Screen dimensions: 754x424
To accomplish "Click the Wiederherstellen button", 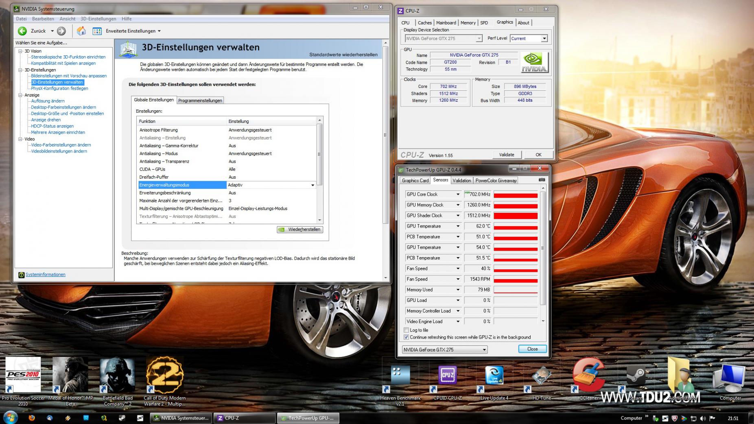I will tap(300, 229).
